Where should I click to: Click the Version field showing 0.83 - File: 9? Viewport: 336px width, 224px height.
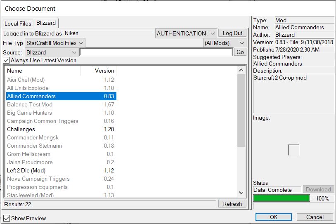coord(305,42)
